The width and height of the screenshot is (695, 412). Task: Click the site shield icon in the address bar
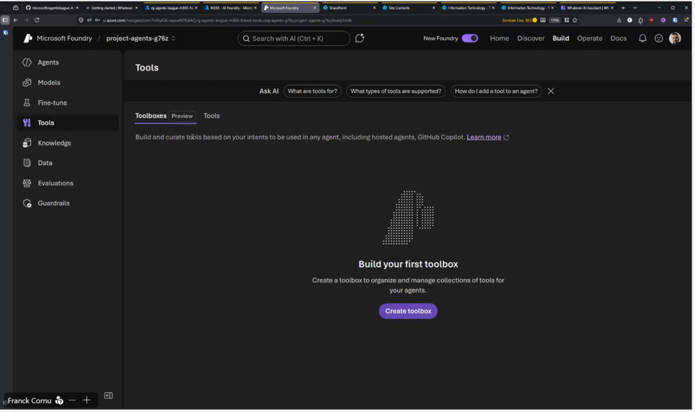[x=81, y=20]
